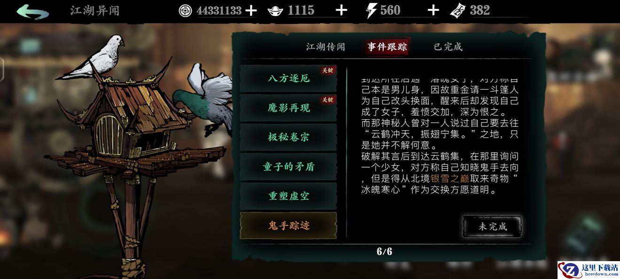This screenshot has height=279, width=620.
Task: Open quest 极秘卷宗
Action: click(x=288, y=138)
